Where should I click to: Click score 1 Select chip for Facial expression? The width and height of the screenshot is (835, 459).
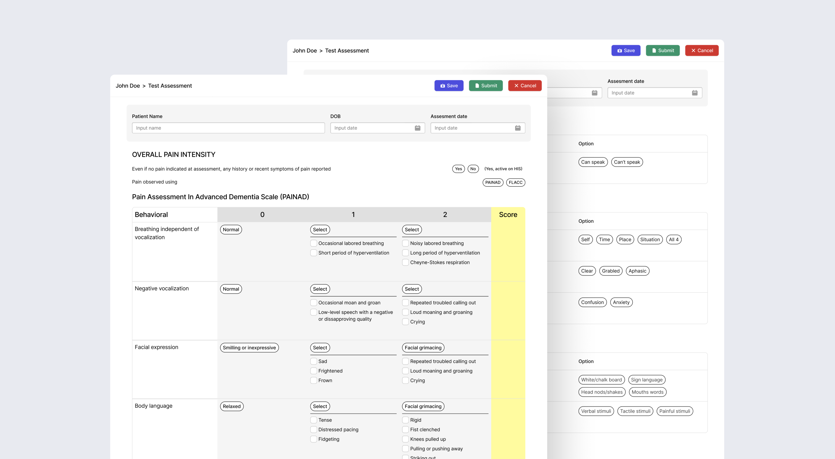click(x=320, y=348)
